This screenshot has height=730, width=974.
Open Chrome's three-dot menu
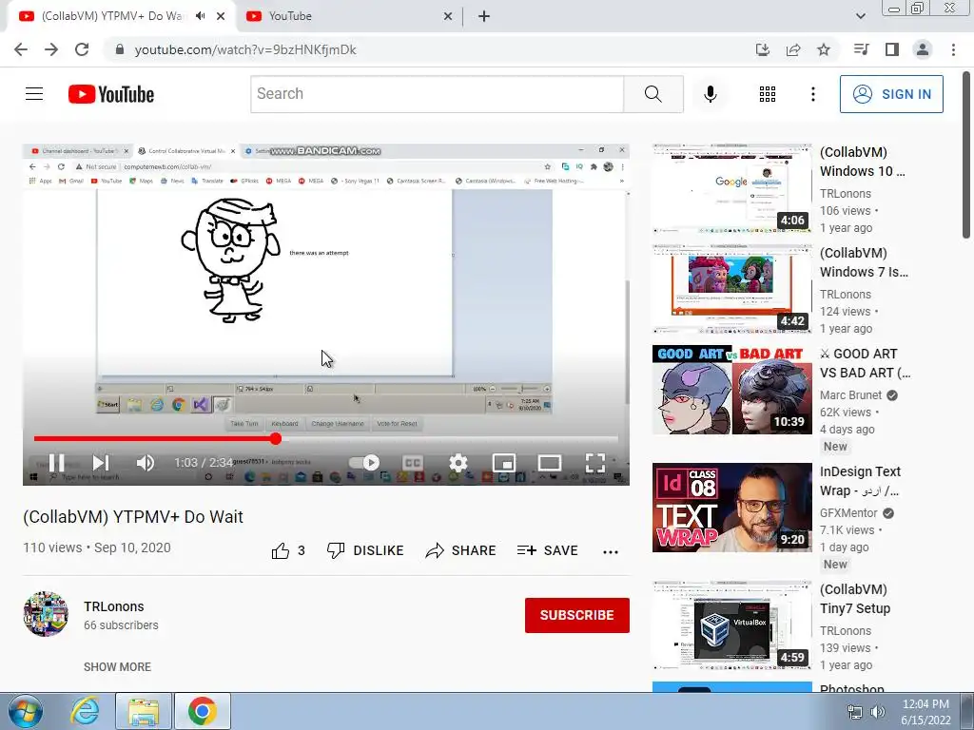[x=953, y=49]
